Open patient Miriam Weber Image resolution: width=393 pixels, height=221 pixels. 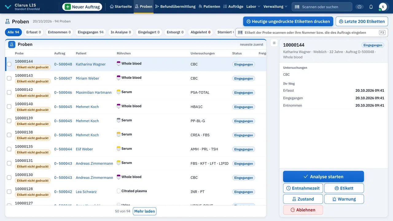pyautogui.click(x=88, y=78)
